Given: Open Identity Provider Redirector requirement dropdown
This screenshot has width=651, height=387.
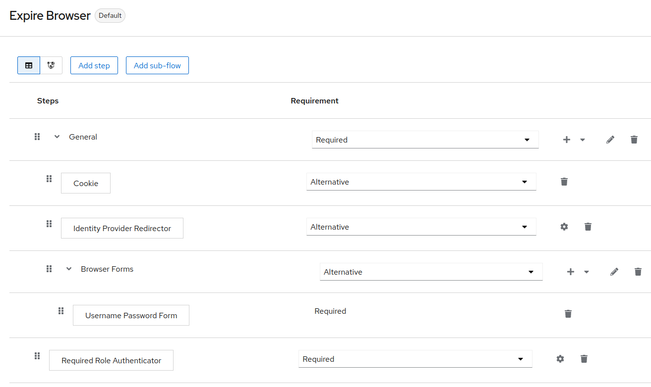Looking at the screenshot, I should coord(421,227).
